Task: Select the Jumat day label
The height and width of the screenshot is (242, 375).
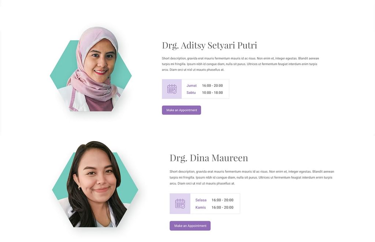Action: pos(192,86)
